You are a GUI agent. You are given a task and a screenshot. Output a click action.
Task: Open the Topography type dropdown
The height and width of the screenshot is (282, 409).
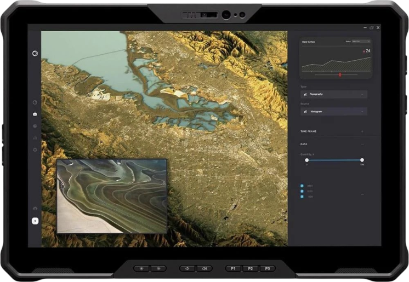click(x=334, y=94)
